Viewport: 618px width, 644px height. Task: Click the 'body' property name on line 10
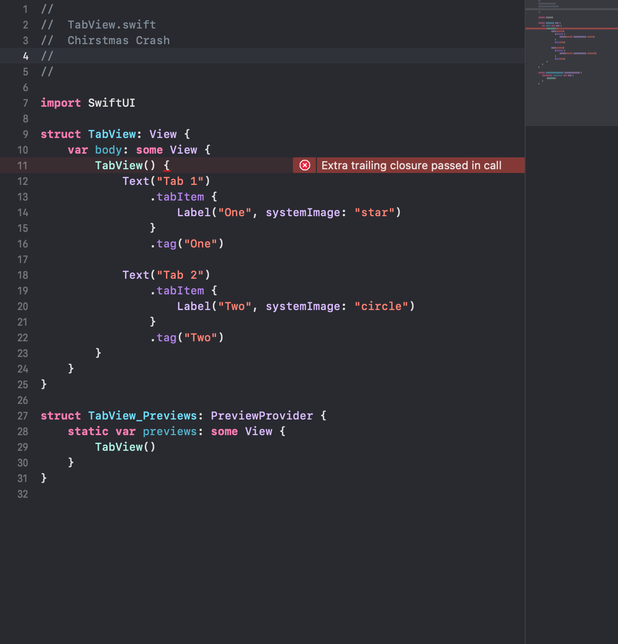pyautogui.click(x=108, y=150)
